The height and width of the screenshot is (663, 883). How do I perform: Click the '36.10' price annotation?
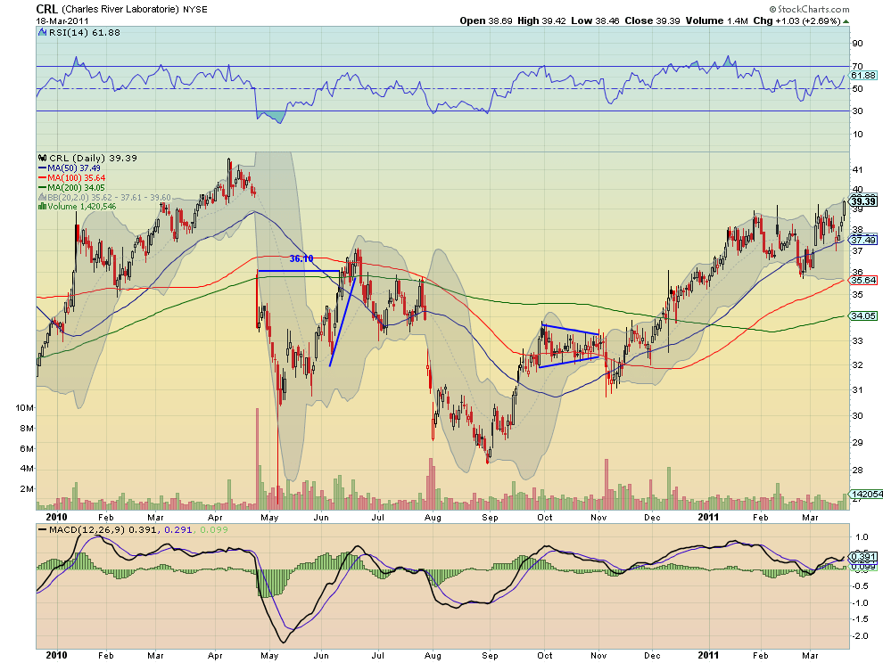[301, 259]
